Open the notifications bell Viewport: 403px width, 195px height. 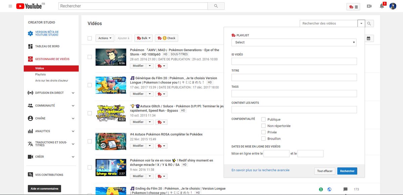tap(382, 6)
